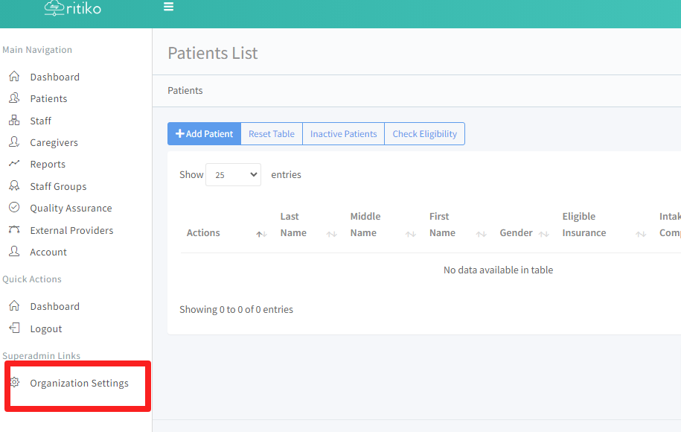Image resolution: width=681 pixels, height=432 pixels.
Task: Click the Dashboard home icon in Main Navigation
Action: 14,77
